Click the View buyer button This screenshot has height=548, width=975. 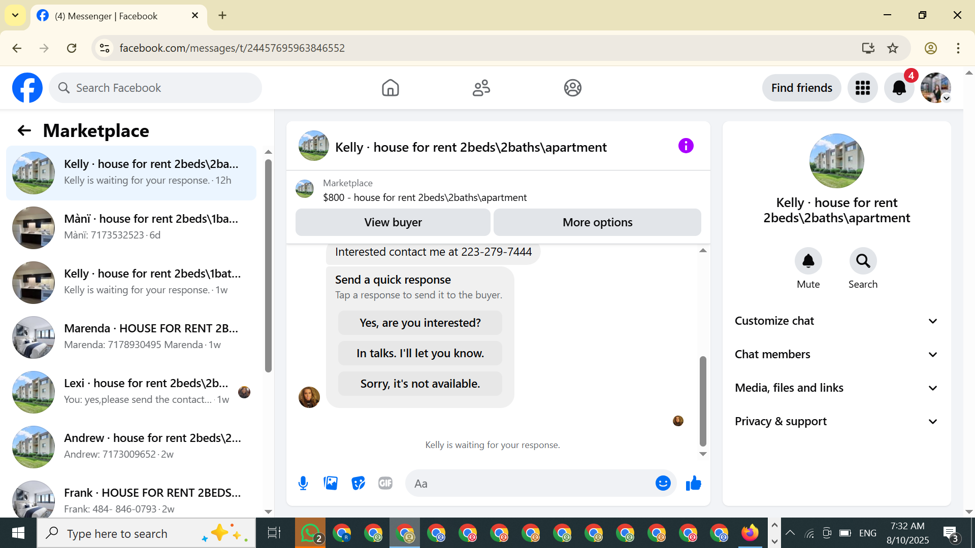tap(393, 223)
